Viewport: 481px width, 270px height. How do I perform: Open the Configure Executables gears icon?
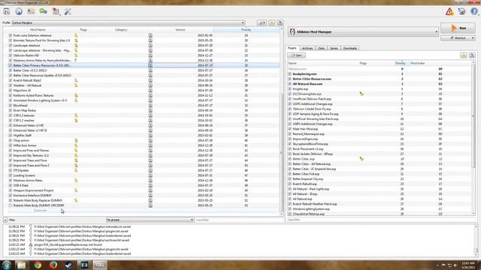44,12
